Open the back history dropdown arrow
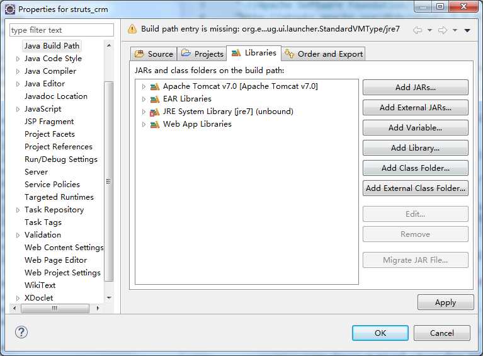 click(x=429, y=30)
